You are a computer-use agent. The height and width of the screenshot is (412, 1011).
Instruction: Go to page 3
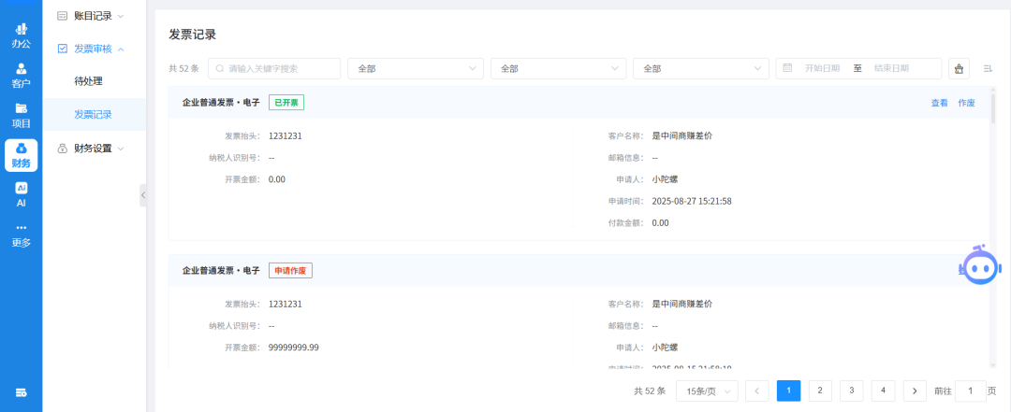point(852,391)
